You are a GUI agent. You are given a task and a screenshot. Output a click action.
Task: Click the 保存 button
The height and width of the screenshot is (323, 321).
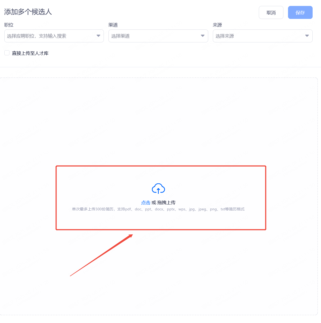click(x=300, y=13)
